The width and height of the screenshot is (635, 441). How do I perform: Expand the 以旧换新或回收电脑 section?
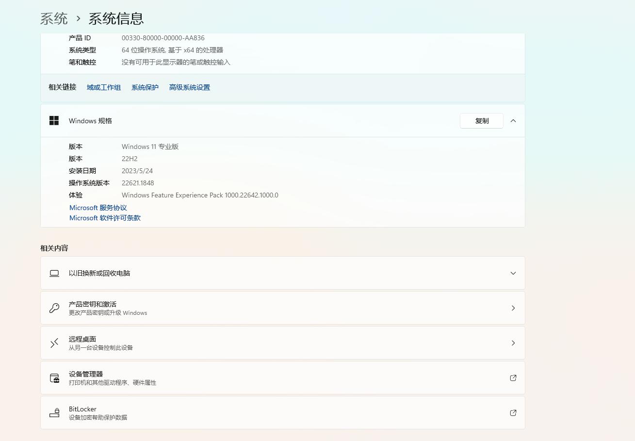point(513,273)
